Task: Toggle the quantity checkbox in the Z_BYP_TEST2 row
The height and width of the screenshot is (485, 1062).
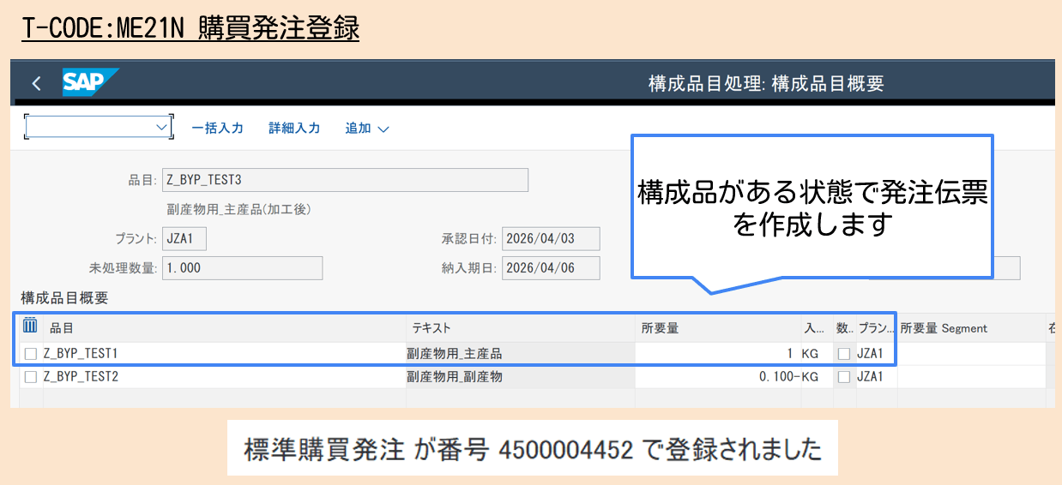Action: tap(844, 376)
